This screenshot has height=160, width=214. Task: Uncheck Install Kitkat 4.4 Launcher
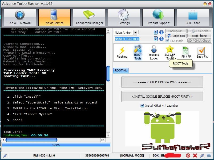coord(142,106)
